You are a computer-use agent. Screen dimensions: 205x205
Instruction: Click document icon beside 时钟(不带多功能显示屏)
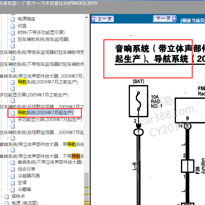pos(13,33)
